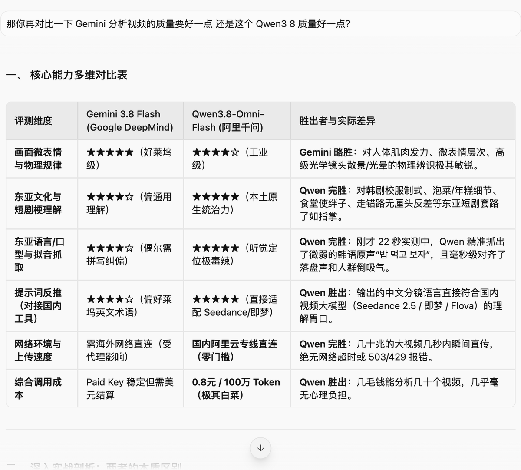Viewport: 521px width, 470px height.
Task: Click the 偏通用理解 rating cell
Action: coord(130,203)
